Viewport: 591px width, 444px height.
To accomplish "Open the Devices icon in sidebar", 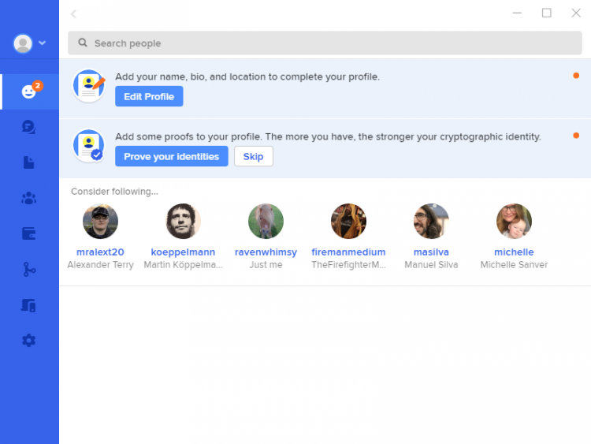I will pos(29,305).
